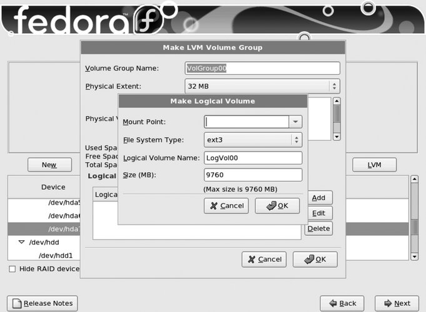Toggle Hide RAID device checkbox

pyautogui.click(x=13, y=269)
